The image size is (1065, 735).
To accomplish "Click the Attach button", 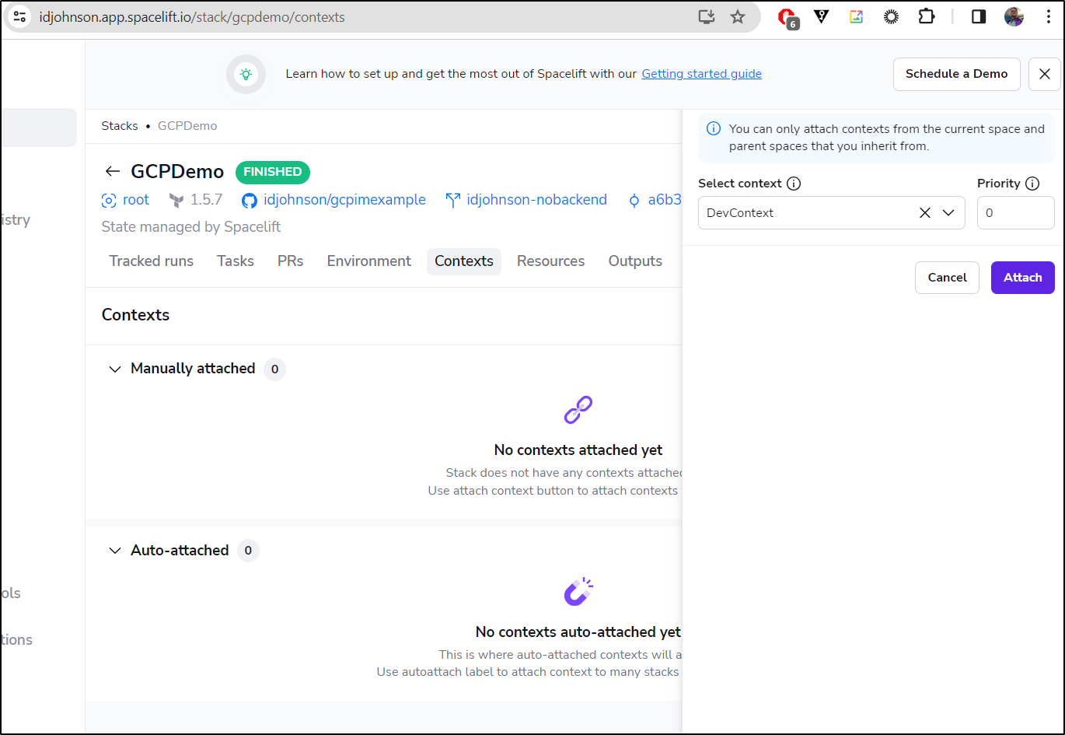I will 1023,278.
